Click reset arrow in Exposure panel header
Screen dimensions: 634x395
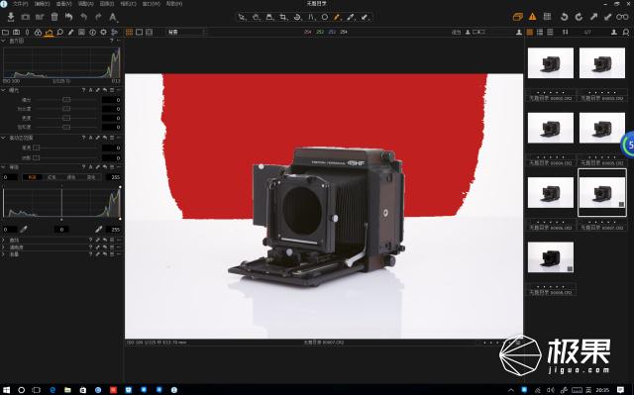[x=105, y=90]
